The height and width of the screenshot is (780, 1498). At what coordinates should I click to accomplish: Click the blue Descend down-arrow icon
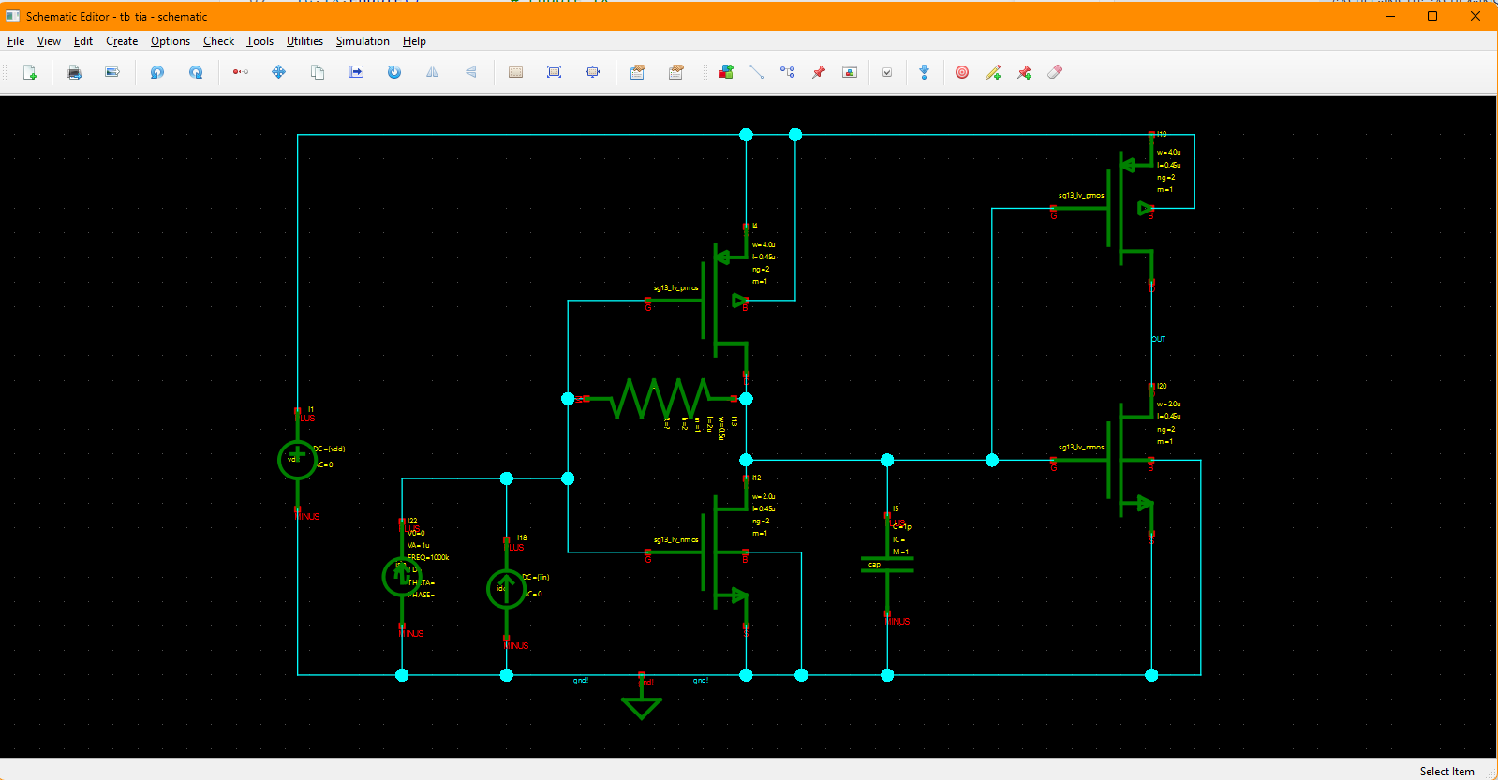pos(925,72)
